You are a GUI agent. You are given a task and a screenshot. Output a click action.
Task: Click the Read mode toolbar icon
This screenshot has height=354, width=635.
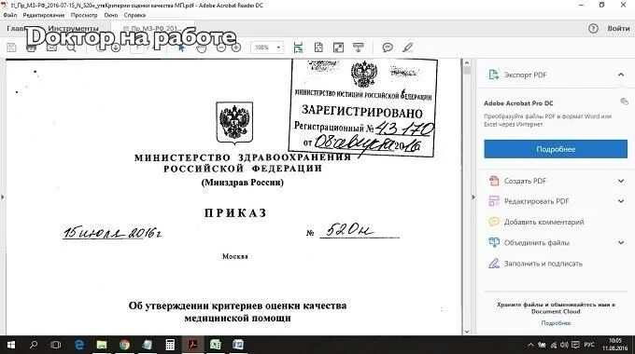click(358, 48)
